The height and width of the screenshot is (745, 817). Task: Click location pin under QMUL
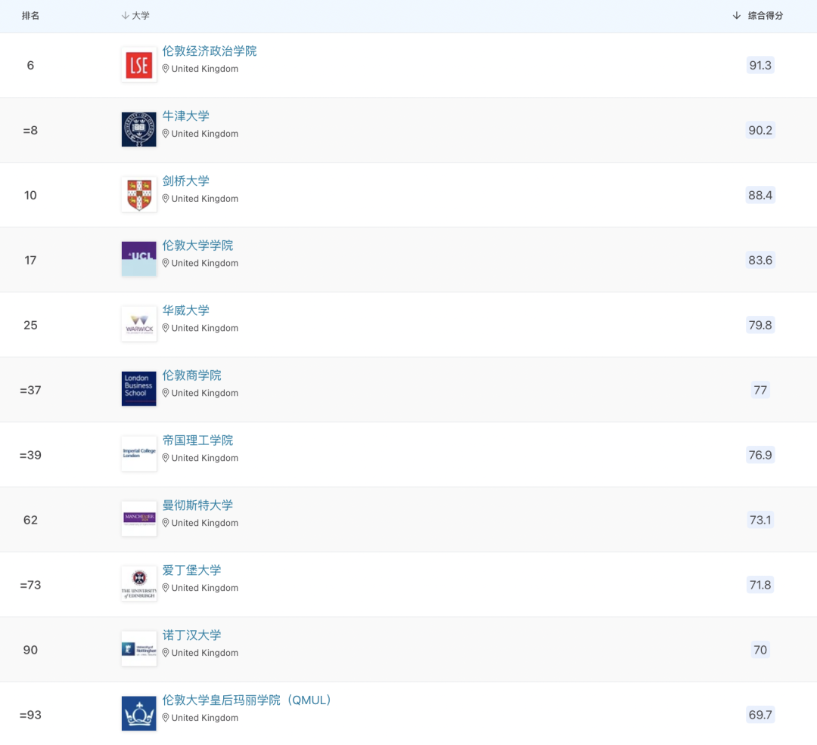[166, 718]
